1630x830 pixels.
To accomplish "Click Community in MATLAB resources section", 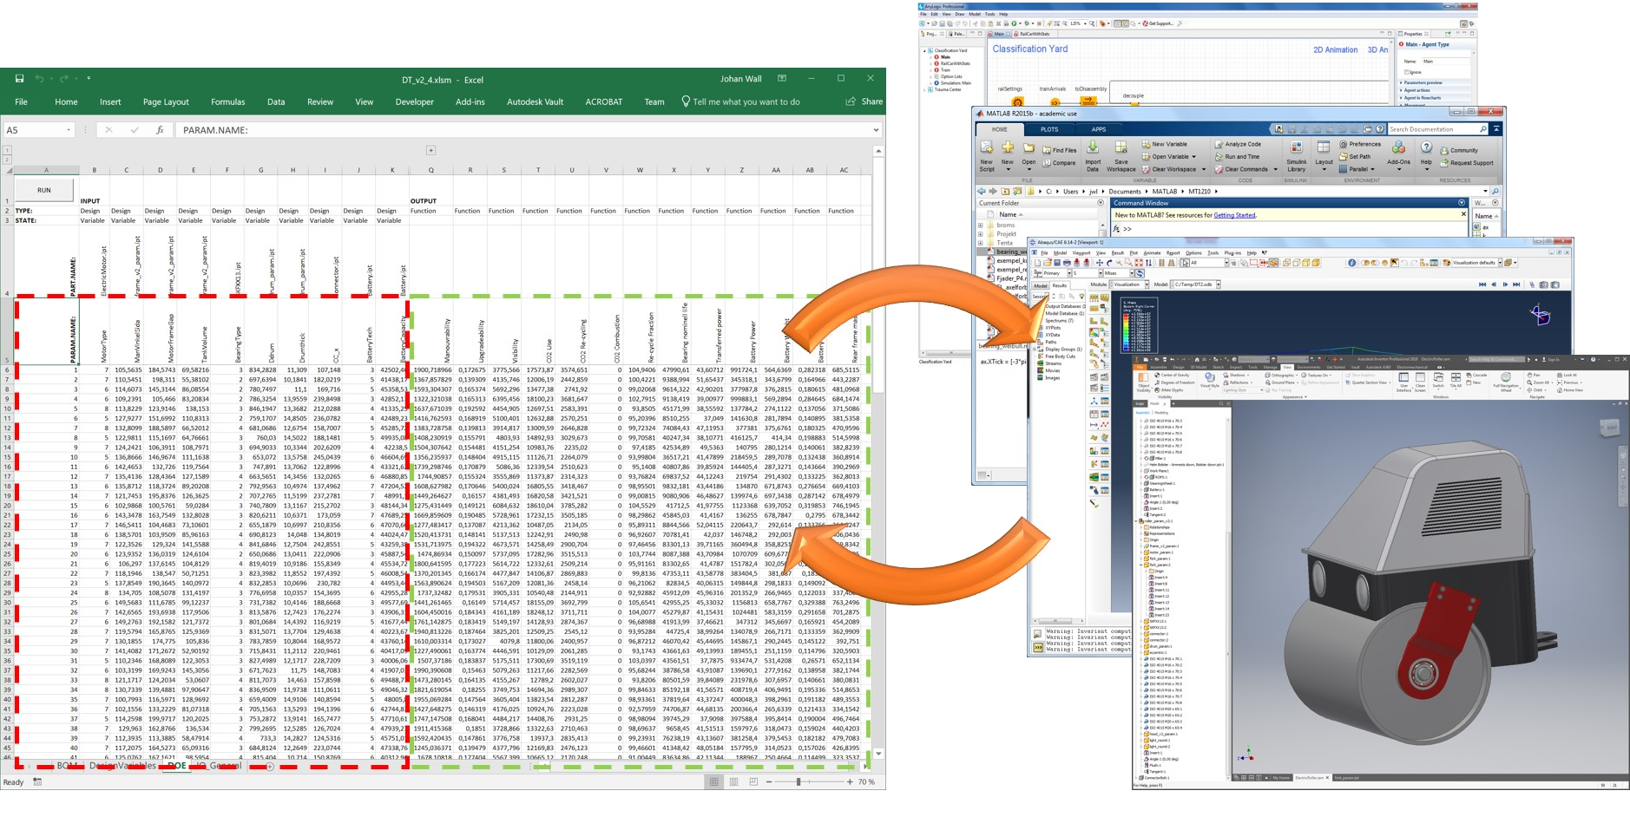I will tap(1458, 150).
